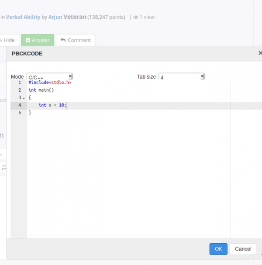The height and width of the screenshot is (265, 262).
Task: Click the Hide button
Action: point(8,40)
